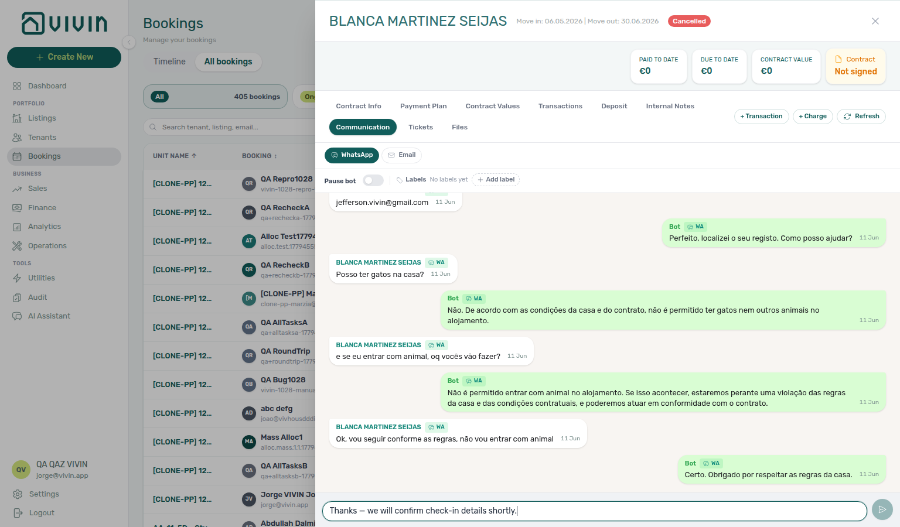Switch to the WhatsApp channel
Image resolution: width=900 pixels, height=527 pixels.
[352, 155]
